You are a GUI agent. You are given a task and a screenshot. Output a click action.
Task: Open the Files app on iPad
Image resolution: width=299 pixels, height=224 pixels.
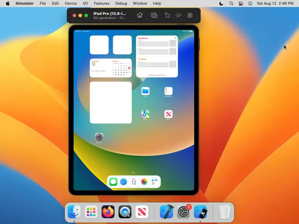point(145,91)
